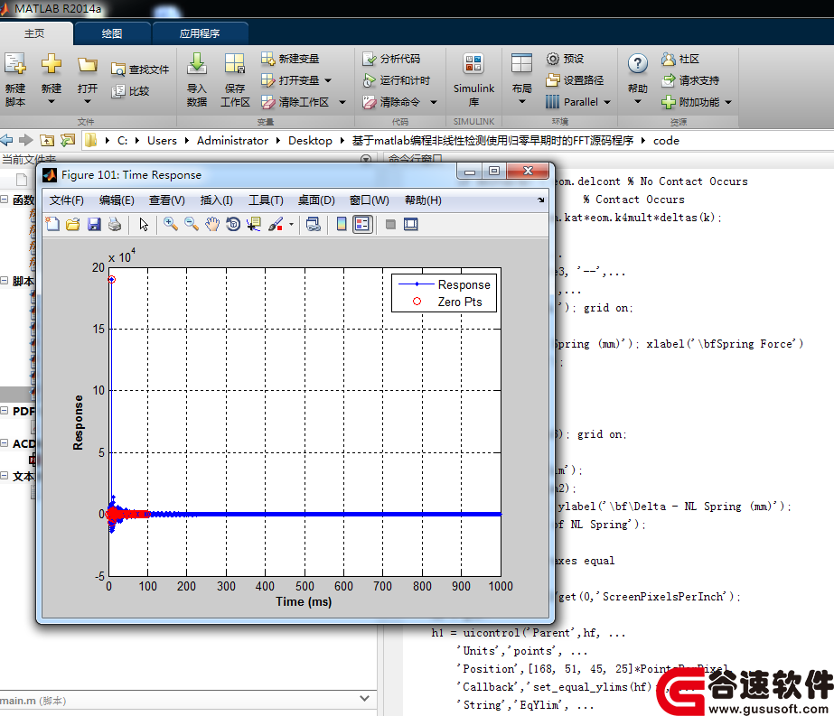The image size is (834, 716).
Task: Open the figure 帮助(H) menu
Action: [x=423, y=200]
